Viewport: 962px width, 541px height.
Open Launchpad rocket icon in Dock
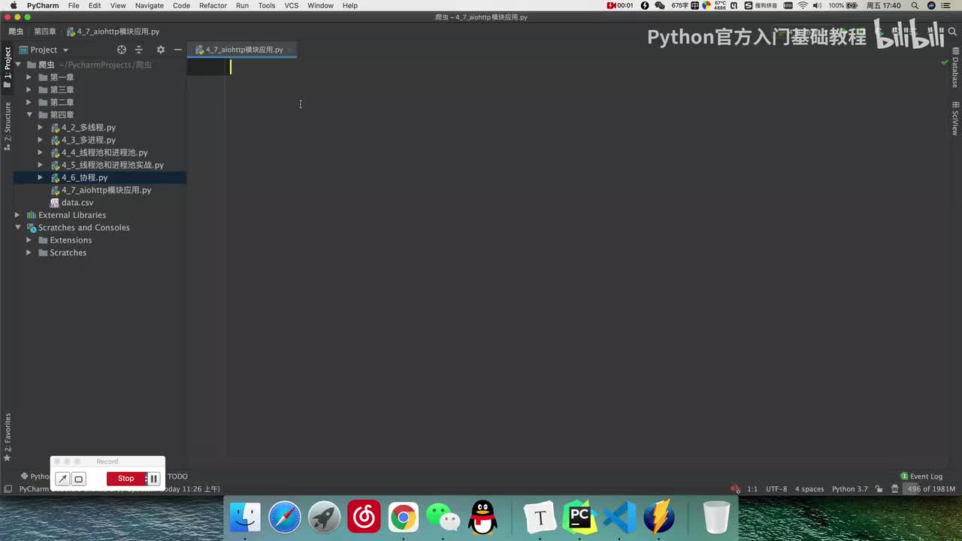pyautogui.click(x=325, y=518)
